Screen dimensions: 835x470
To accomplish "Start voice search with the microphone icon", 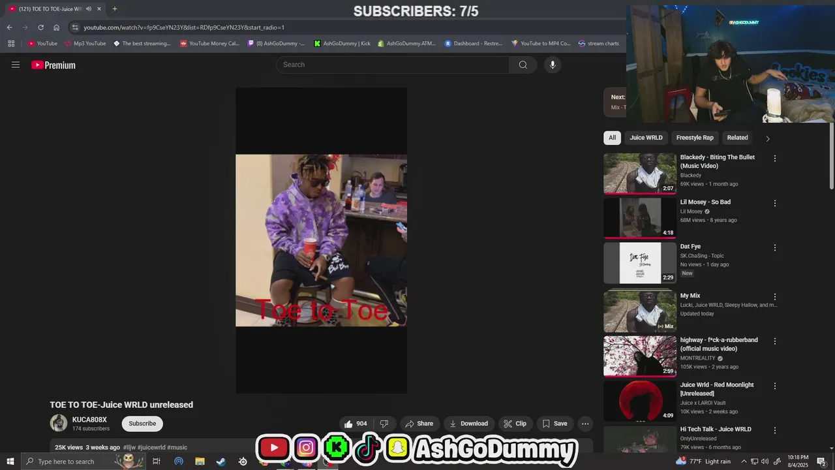I will pos(553,65).
